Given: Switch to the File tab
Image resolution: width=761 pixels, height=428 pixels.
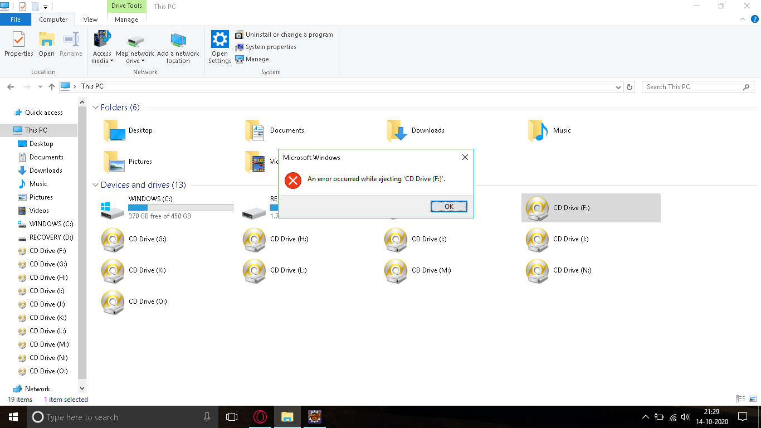Looking at the screenshot, I should [16, 20].
